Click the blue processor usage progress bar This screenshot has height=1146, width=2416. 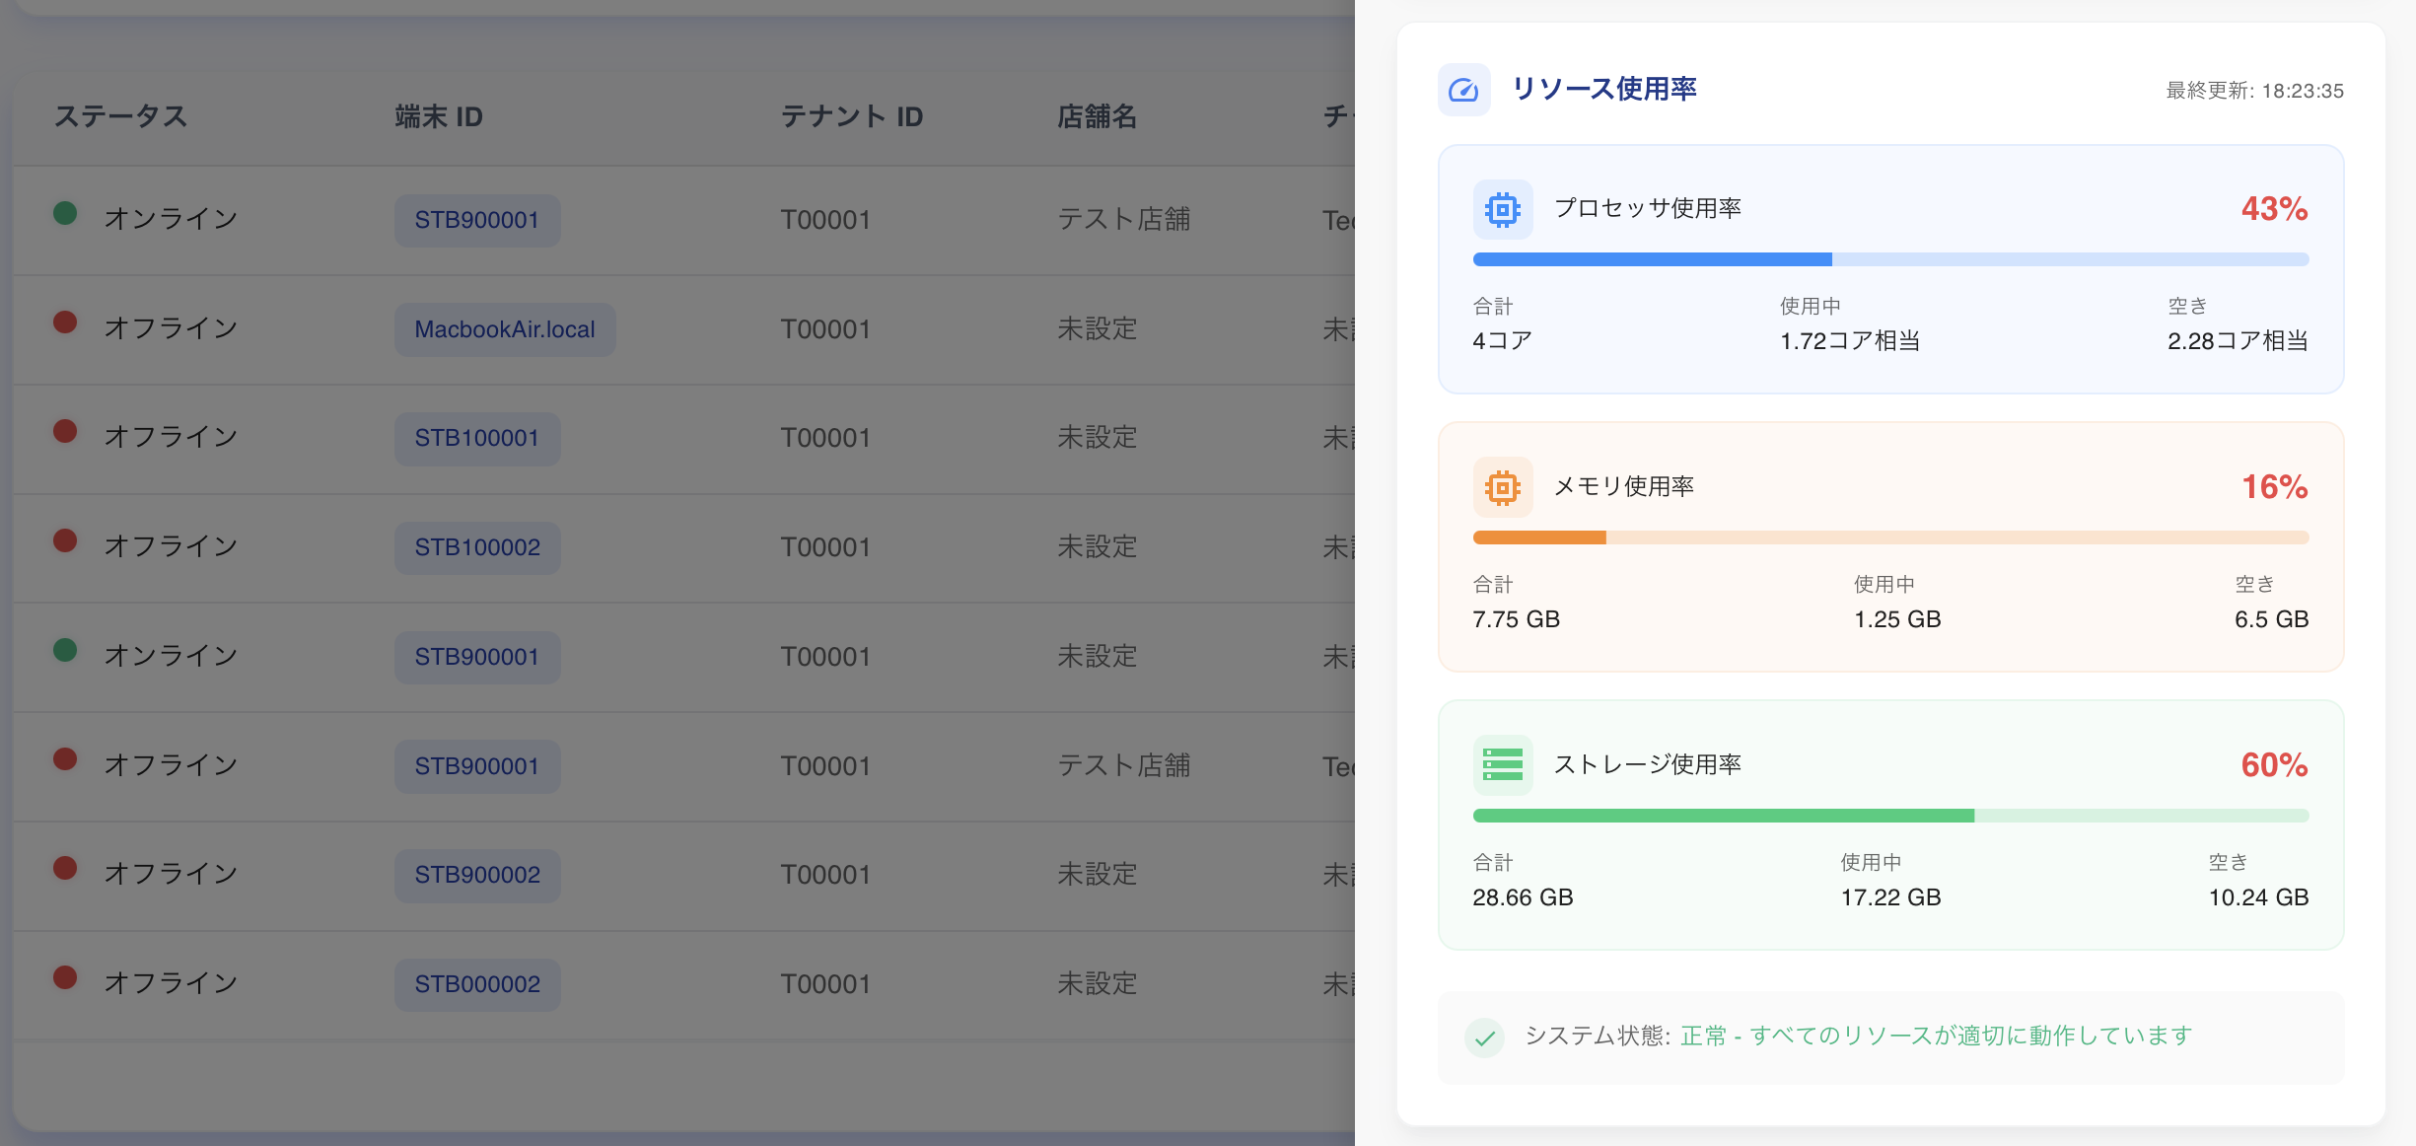pos(1889,259)
